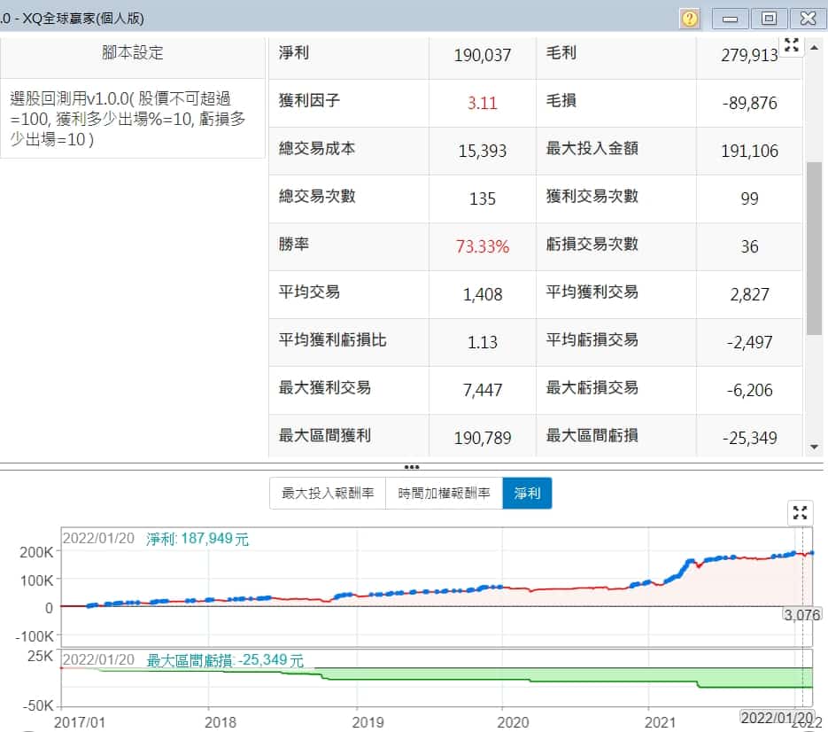
Task: Click the 腳本設定 panel header
Action: (133, 53)
